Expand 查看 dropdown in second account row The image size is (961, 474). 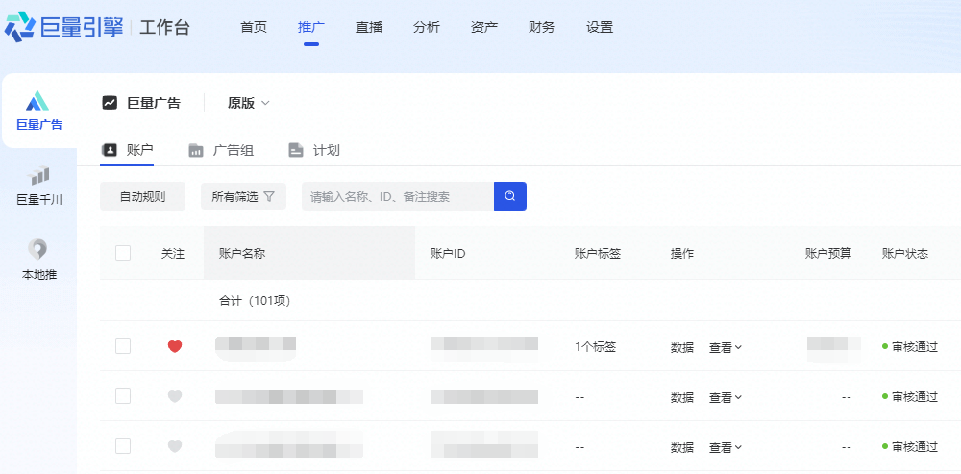(726, 397)
